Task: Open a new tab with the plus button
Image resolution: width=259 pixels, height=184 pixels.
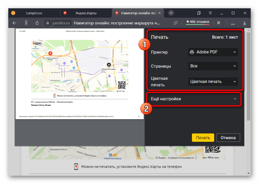Action: (171, 13)
